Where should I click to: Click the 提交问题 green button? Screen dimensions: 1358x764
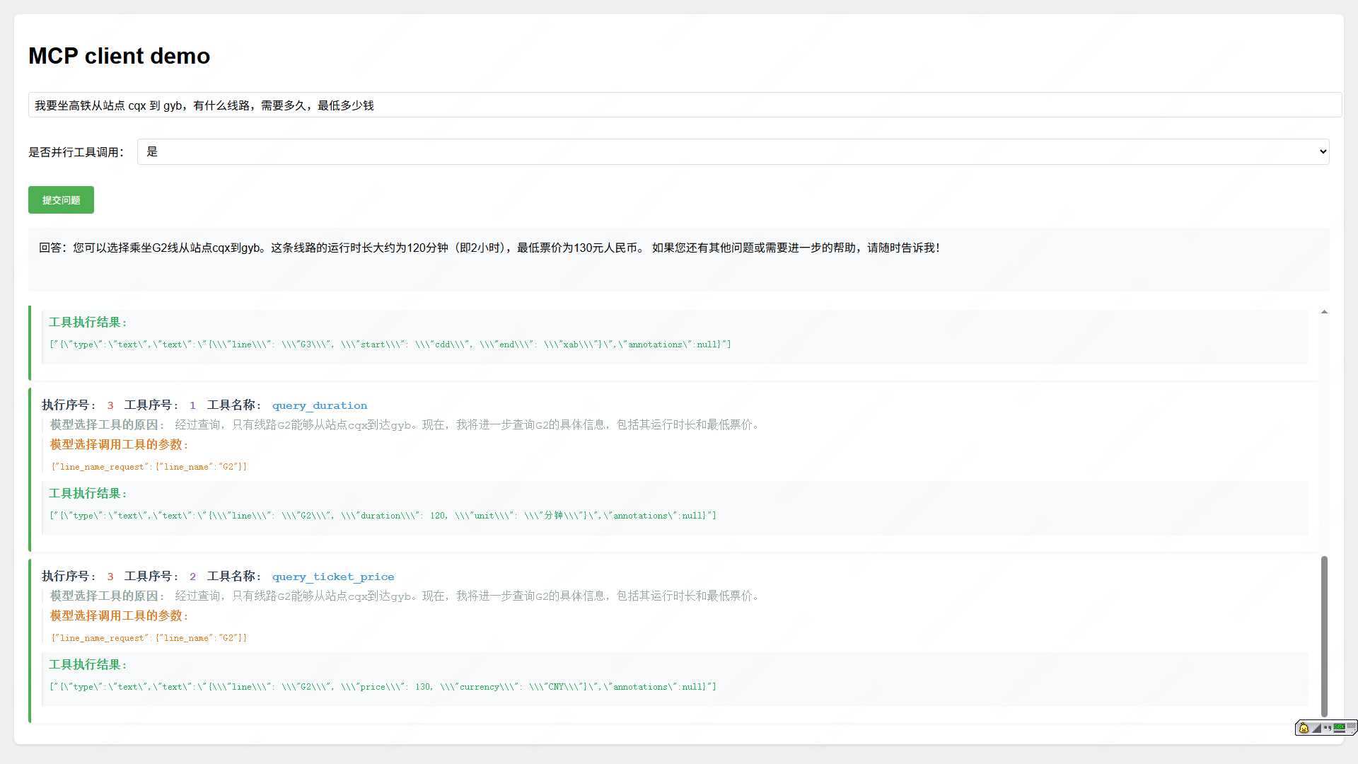tap(61, 199)
